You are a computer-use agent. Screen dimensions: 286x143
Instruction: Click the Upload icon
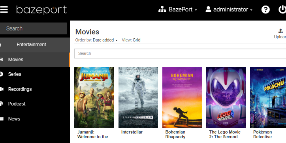281,31
